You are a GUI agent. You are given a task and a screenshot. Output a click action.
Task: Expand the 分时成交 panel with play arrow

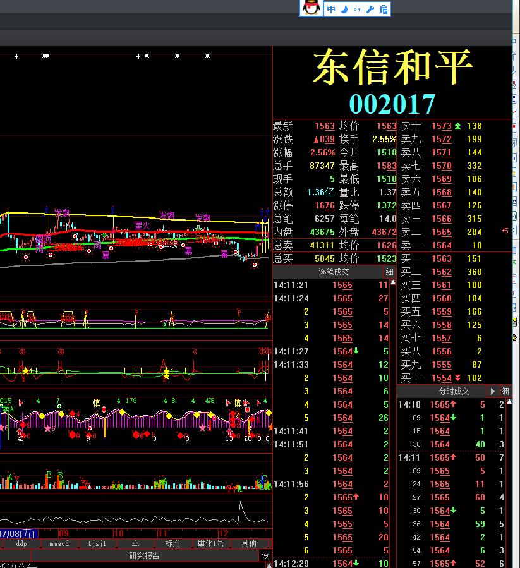[492, 391]
